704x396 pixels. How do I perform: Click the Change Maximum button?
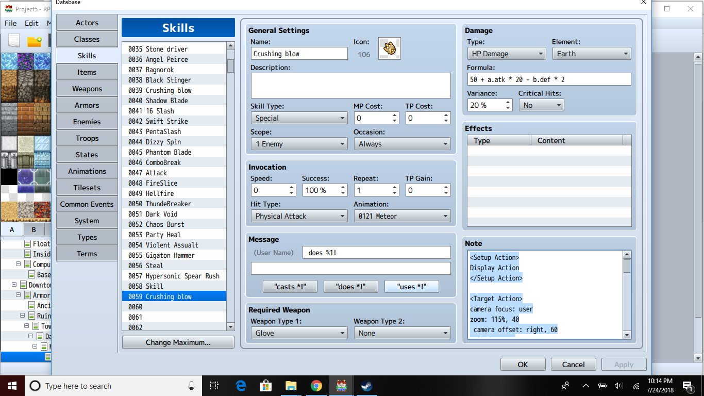[178, 342]
